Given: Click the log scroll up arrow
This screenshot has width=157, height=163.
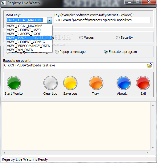Looking at the screenshot, I should [x=153, y=105].
